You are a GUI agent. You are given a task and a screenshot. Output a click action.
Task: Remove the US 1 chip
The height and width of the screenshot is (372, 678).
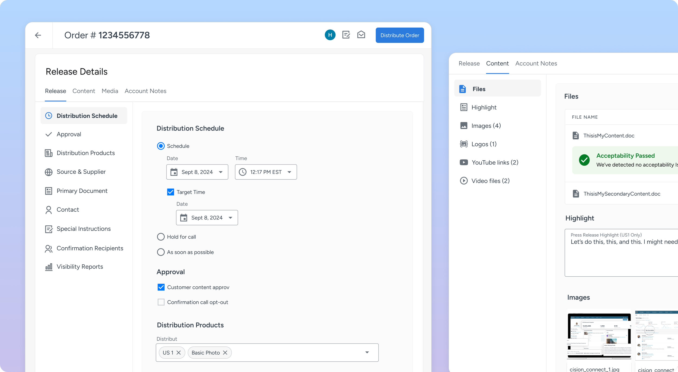pyautogui.click(x=179, y=352)
